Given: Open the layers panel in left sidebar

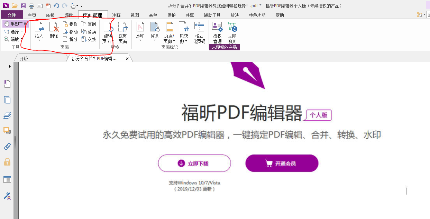Looking at the screenshot, I should pyautogui.click(x=7, y=115).
